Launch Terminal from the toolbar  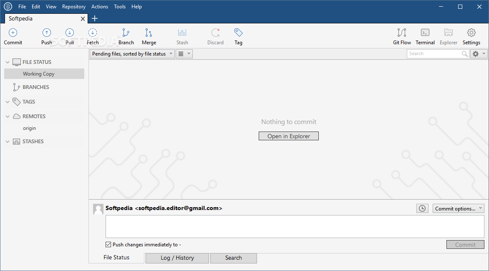[x=425, y=33]
